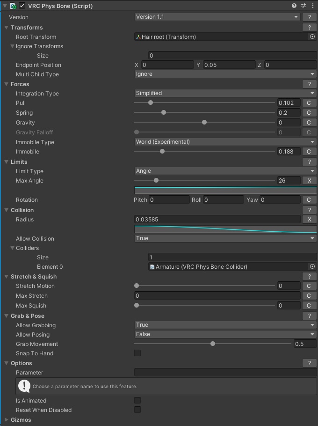Disable the VRC Phys Bone component checkbox

22,6
